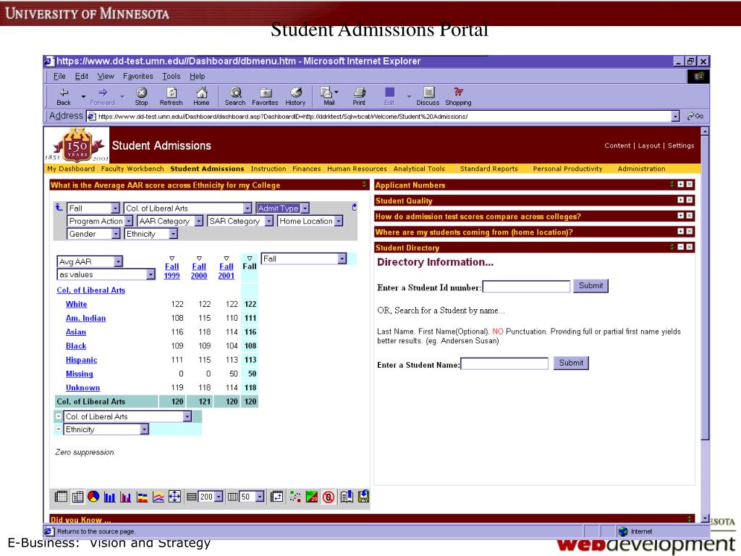Collapse the Student Directory panel
Viewport: 741px width, 556px height.
pos(680,247)
